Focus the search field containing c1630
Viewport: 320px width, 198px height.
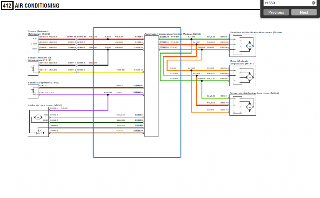click(x=287, y=3)
